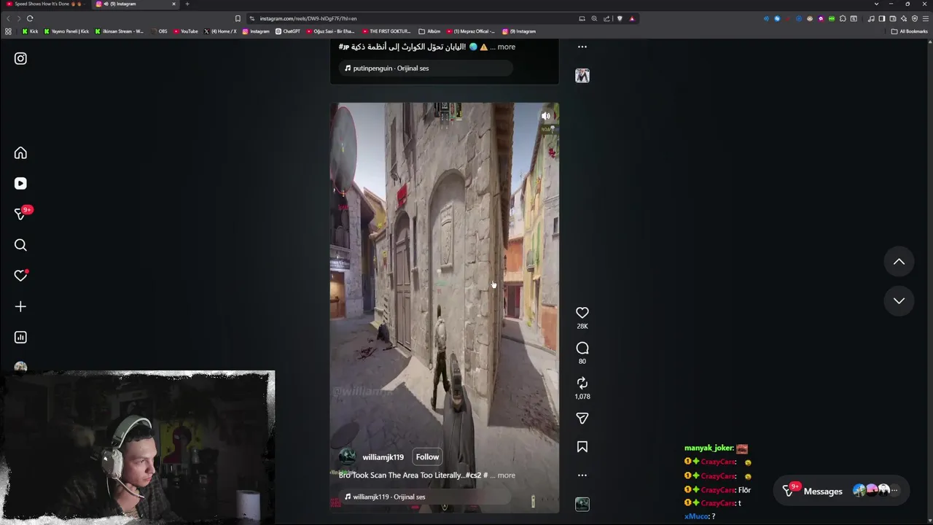Repost the williamjk119 reel
This screenshot has width=933, height=525.
[x=582, y=383]
